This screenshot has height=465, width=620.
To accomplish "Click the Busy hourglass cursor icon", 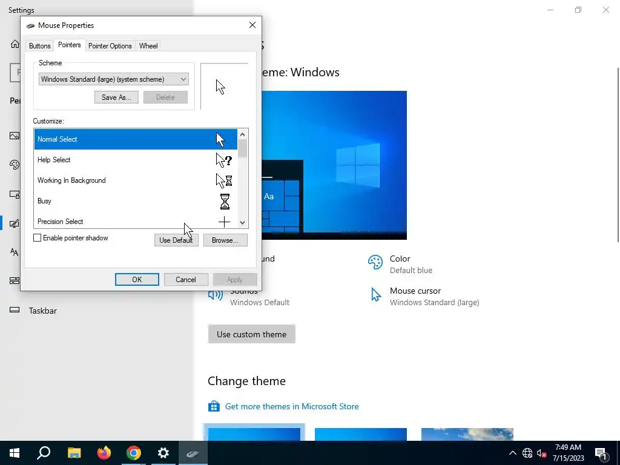I will pos(225,201).
